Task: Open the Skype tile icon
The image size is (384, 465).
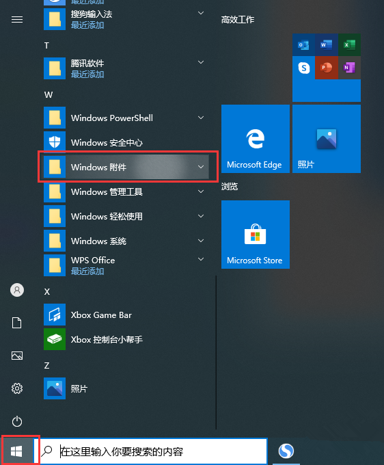Action: [x=303, y=68]
